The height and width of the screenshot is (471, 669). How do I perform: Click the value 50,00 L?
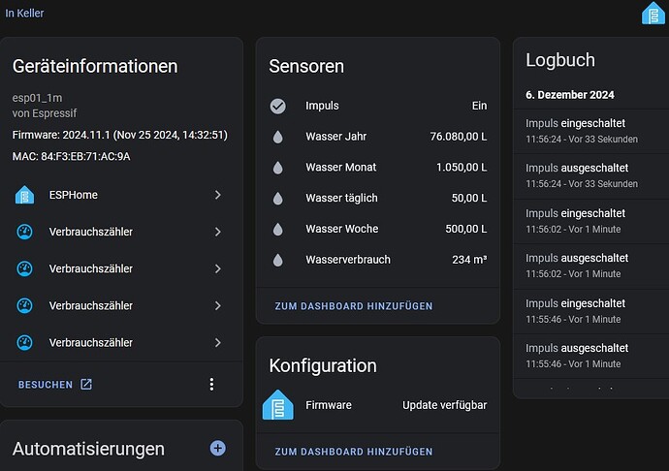(469, 198)
